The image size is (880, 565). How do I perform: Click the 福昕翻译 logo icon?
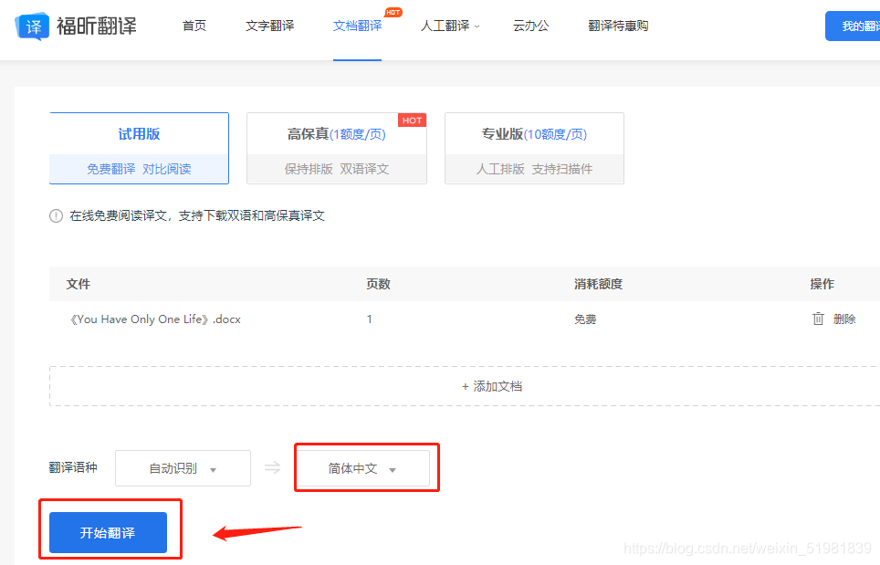[31, 26]
